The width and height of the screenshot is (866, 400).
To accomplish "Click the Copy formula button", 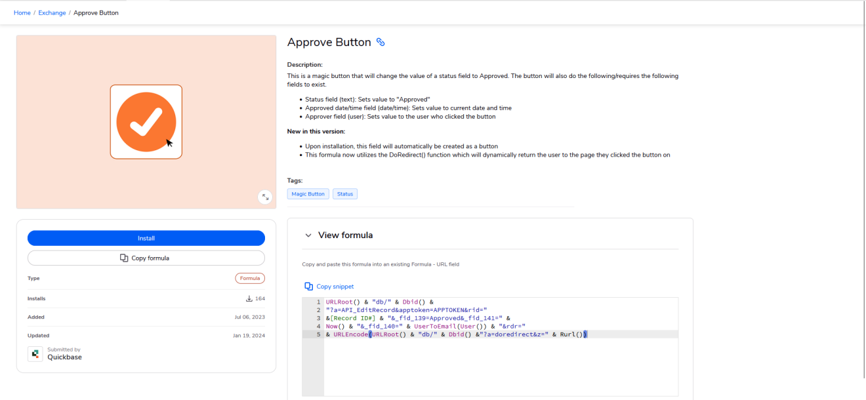I will pos(146,258).
